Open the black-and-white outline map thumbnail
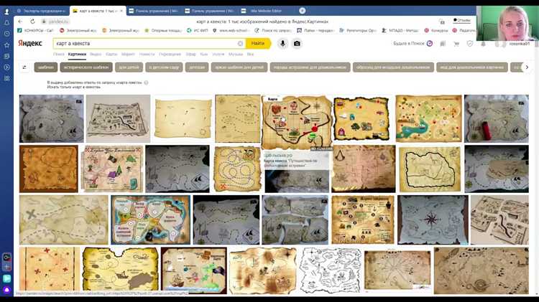 (331, 270)
